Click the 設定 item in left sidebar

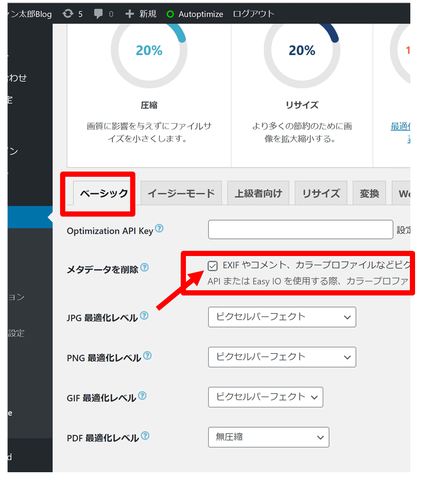16,333
